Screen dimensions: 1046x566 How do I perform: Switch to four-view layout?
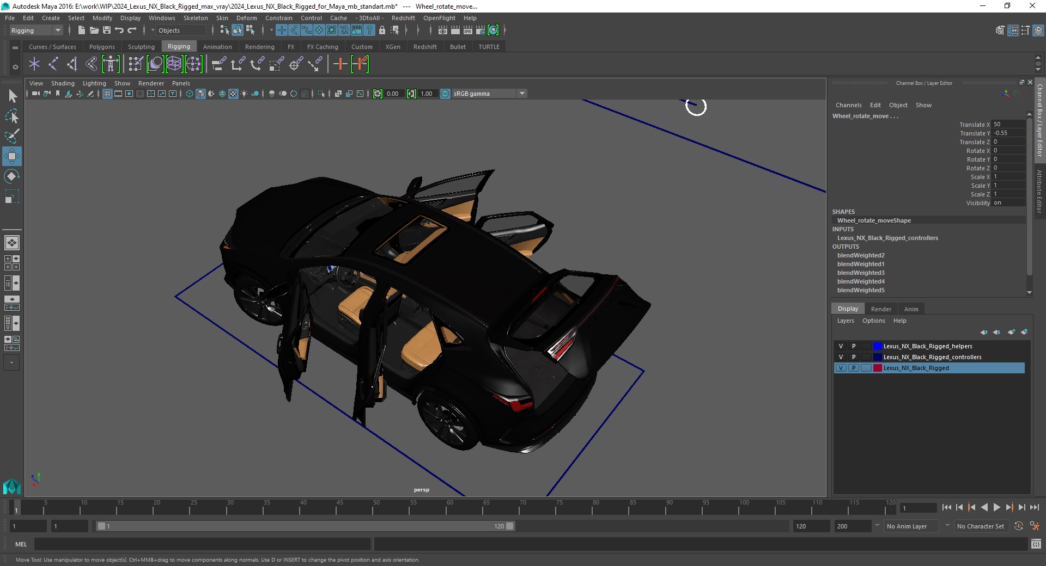click(12, 263)
